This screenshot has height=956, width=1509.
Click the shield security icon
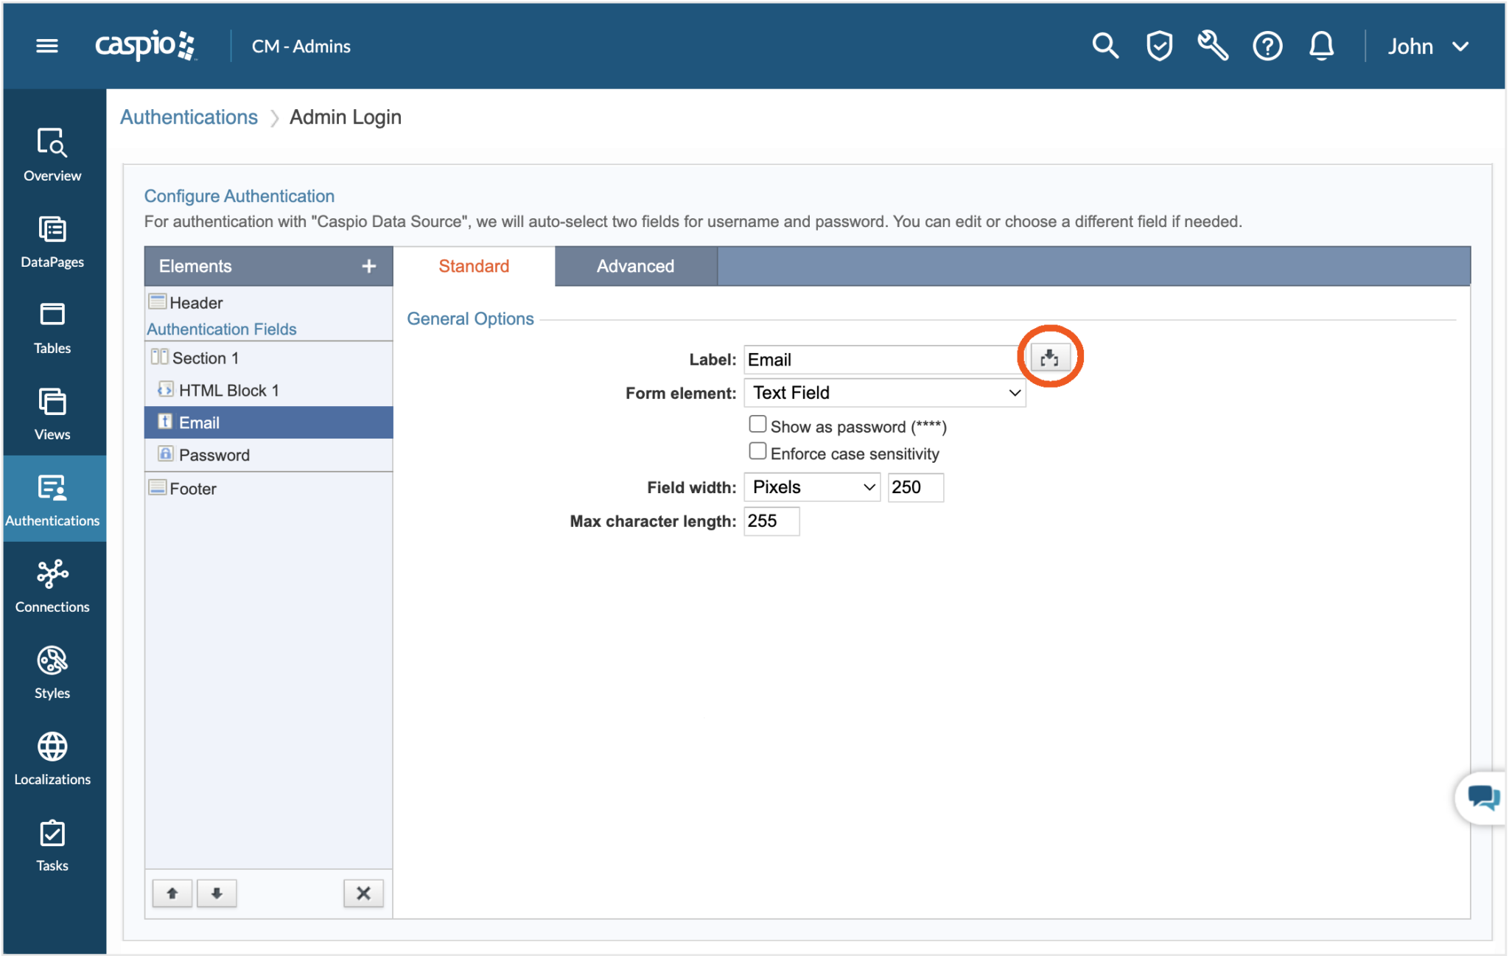point(1159,46)
